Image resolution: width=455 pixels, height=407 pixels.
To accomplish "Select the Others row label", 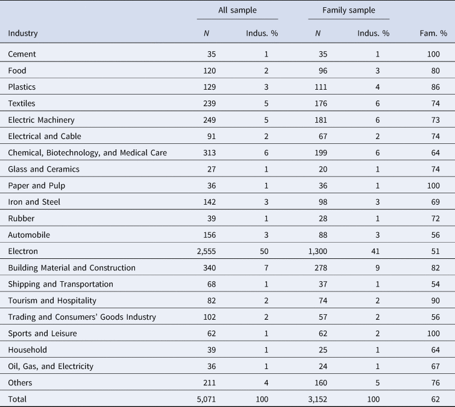I will tap(20, 383).
